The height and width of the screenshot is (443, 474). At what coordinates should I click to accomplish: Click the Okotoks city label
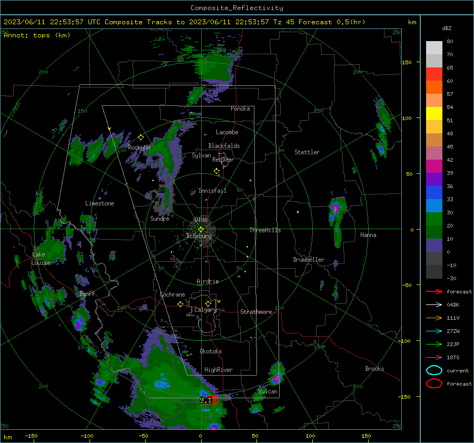point(211,352)
